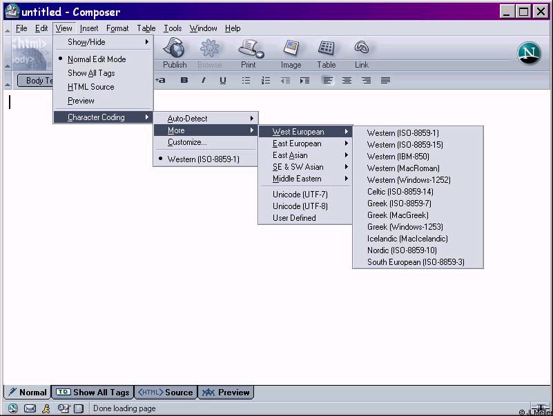The image size is (553, 416).
Task: Open the Format menu
Action: coord(117,28)
